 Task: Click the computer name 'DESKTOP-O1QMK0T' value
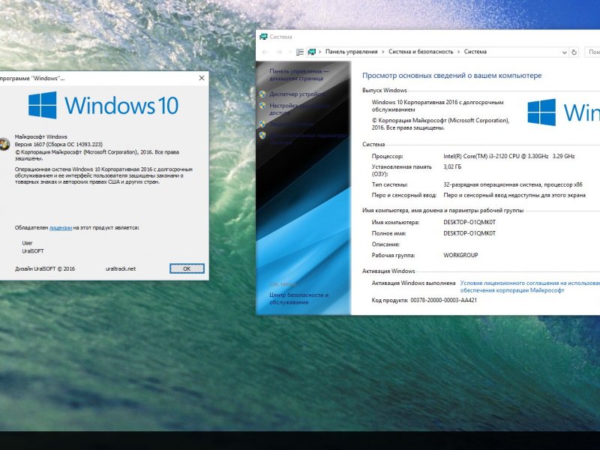469,222
